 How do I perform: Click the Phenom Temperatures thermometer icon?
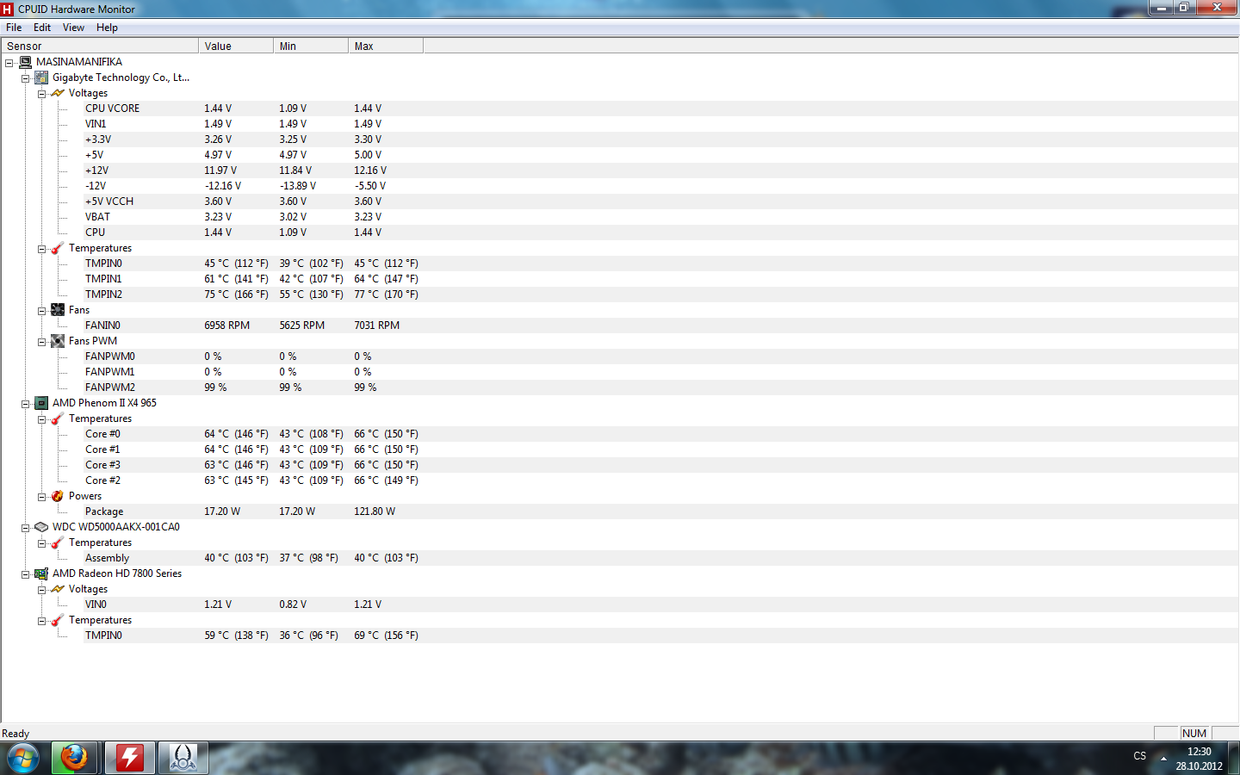(x=58, y=418)
